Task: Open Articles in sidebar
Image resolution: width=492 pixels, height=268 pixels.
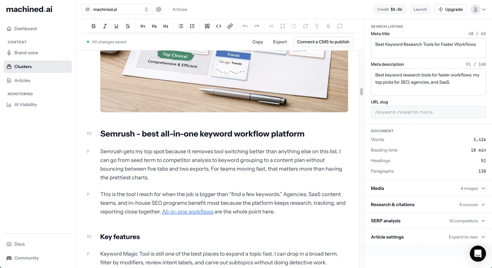Action: (38, 81)
